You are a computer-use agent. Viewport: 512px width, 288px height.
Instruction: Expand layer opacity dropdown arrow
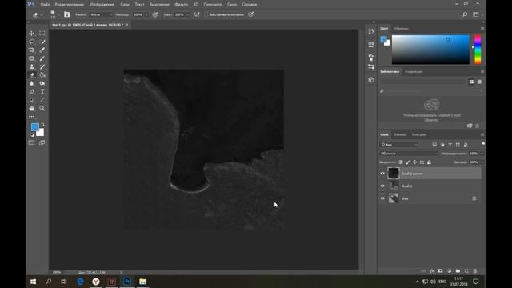click(482, 154)
